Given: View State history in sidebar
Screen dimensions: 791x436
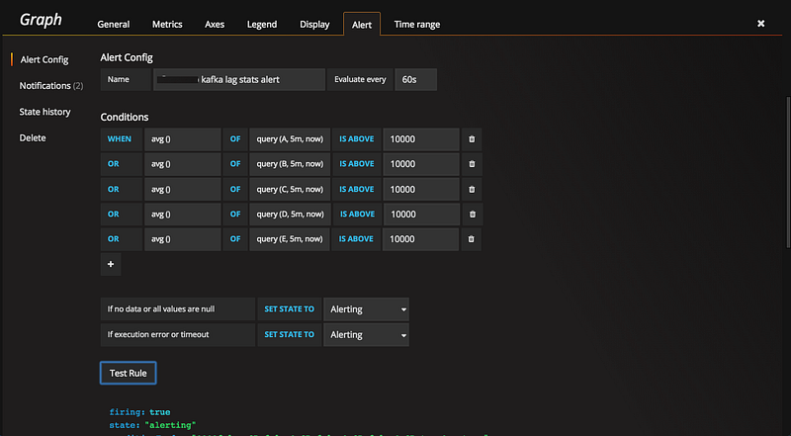Looking at the screenshot, I should (x=44, y=112).
